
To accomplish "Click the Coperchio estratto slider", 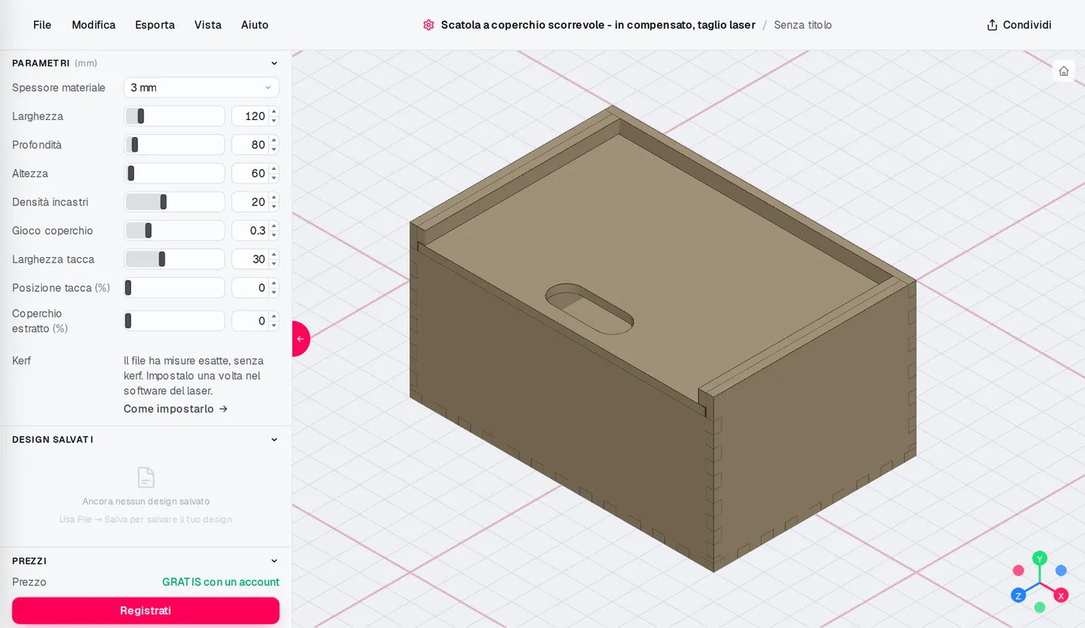I will 174,321.
